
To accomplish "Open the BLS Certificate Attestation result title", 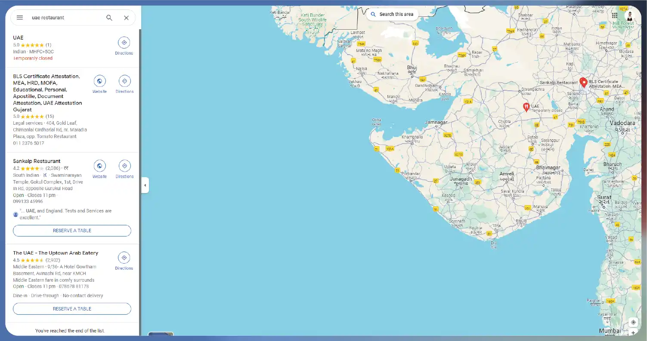I will 47,93.
